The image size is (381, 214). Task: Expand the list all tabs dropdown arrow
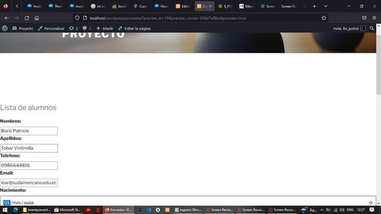(326, 7)
